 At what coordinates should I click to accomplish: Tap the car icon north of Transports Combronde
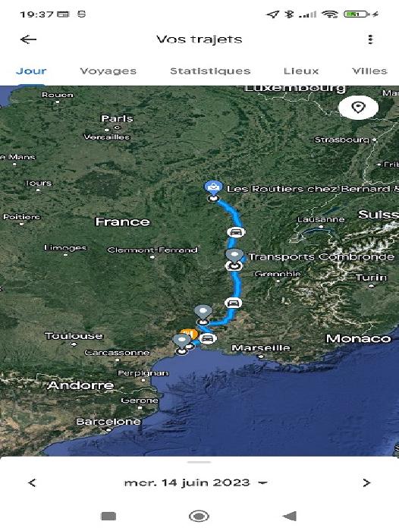point(236,232)
